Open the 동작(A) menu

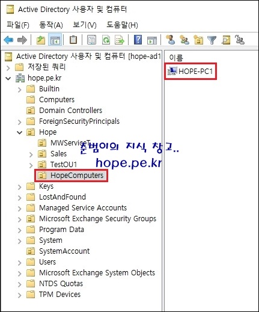(51, 25)
